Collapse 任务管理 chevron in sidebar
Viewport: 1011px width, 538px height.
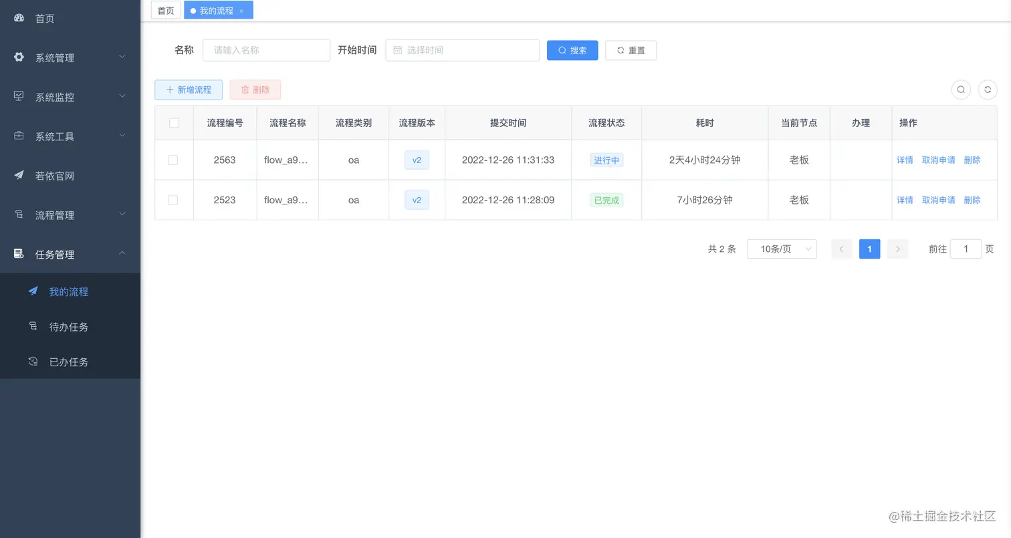pos(122,253)
